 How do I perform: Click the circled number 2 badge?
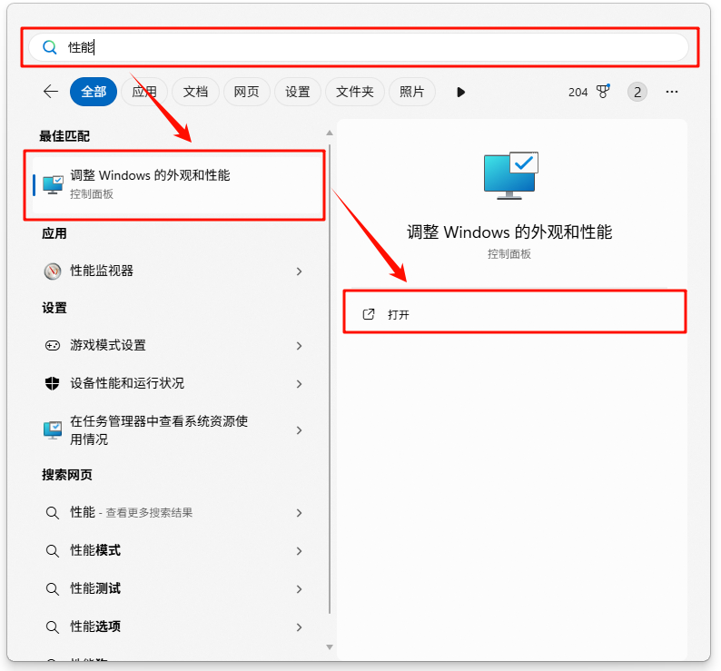(637, 92)
